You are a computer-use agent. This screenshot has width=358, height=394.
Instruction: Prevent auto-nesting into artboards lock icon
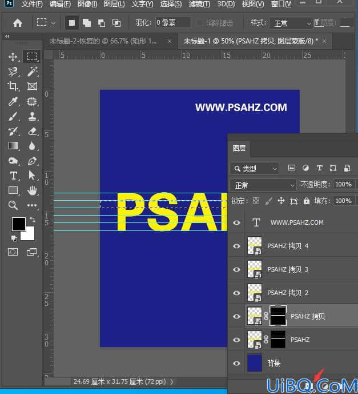[293, 201]
